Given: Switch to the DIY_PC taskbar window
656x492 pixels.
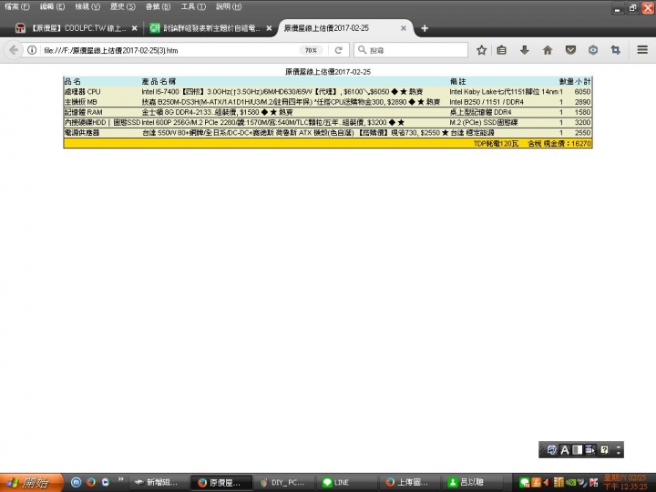Looking at the screenshot, I should click(283, 482).
